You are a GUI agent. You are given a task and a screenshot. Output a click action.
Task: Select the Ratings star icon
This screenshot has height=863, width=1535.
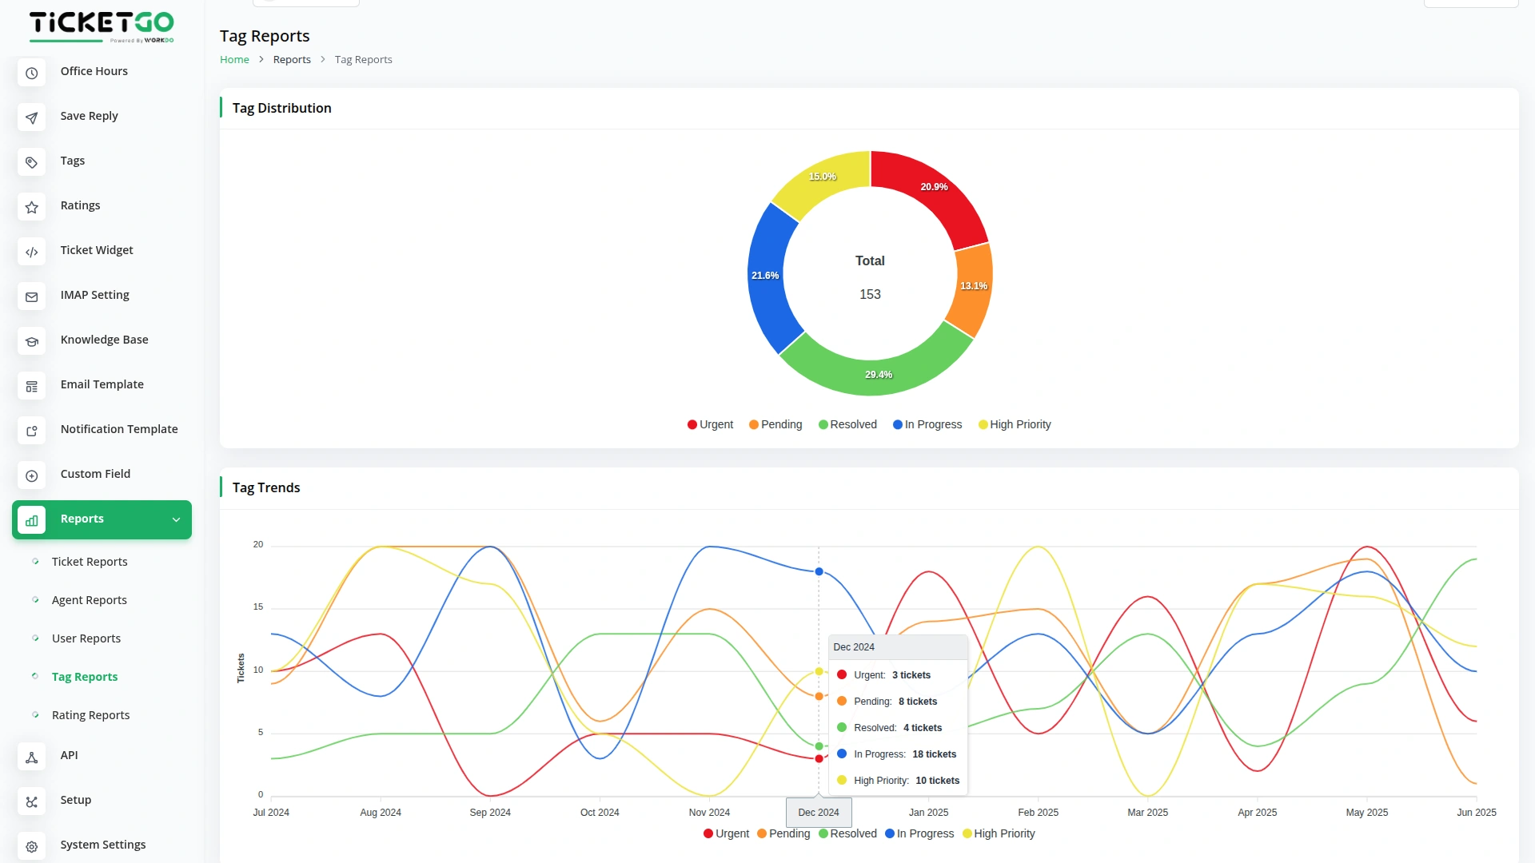(31, 207)
